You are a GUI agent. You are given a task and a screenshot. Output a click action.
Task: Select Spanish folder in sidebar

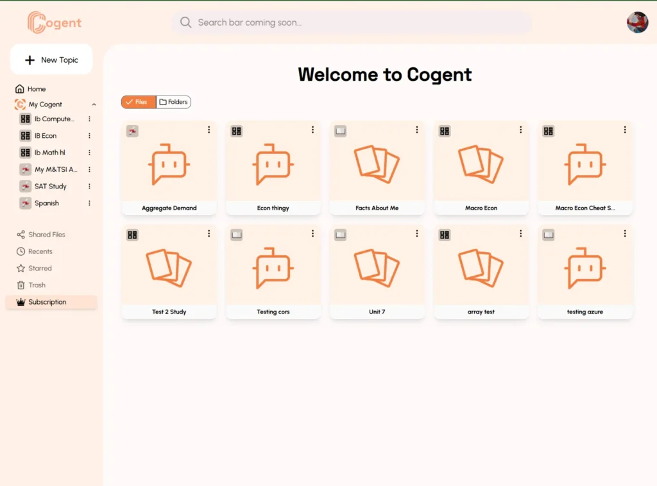(x=46, y=203)
